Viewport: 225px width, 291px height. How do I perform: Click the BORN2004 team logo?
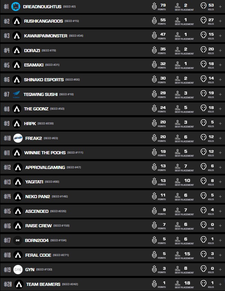18,240
